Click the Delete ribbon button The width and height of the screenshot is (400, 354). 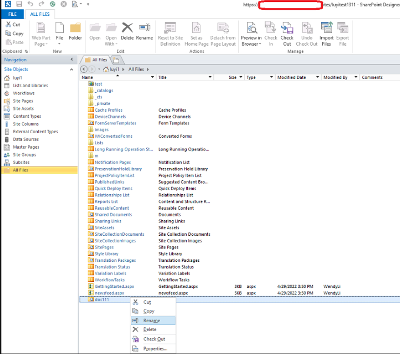pos(127,31)
